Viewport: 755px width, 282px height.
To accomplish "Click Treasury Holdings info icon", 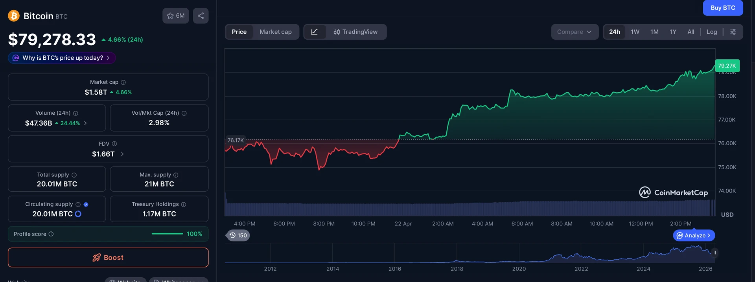I will pyautogui.click(x=184, y=204).
